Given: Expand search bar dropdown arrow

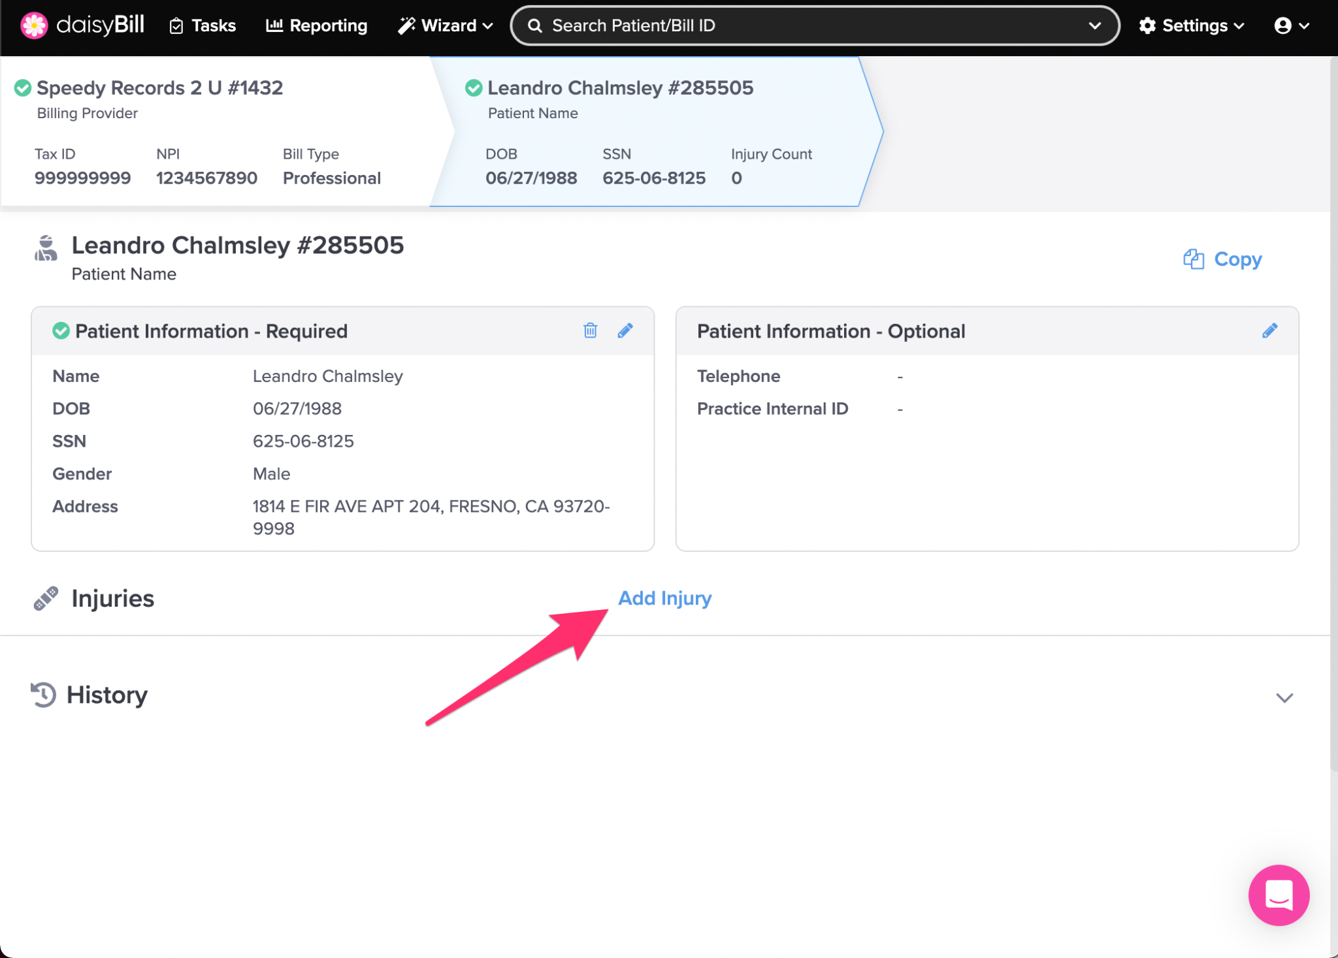Looking at the screenshot, I should 1095,25.
